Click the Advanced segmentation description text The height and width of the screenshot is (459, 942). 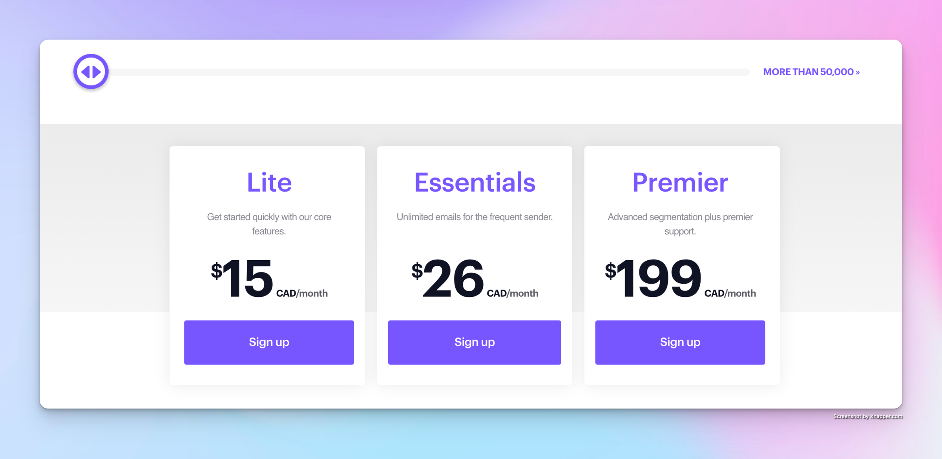pyautogui.click(x=680, y=224)
